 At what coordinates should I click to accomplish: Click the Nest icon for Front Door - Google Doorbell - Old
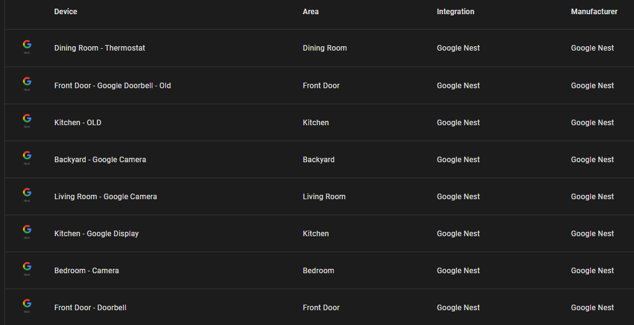tap(27, 83)
